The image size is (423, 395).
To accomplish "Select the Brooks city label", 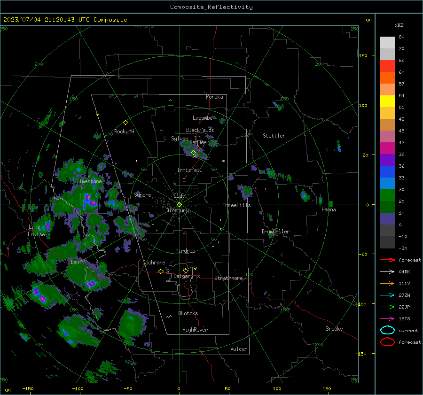I will pyautogui.click(x=334, y=329).
